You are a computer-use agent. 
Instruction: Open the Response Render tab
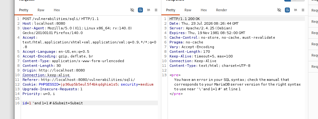coord(221,10)
